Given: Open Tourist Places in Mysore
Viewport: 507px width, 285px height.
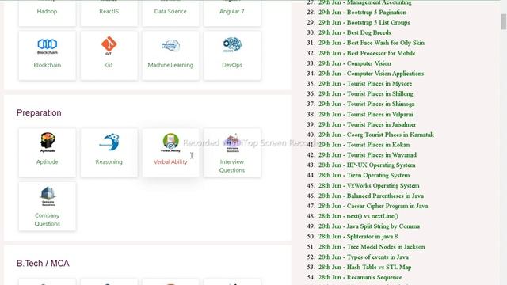Looking at the screenshot, I should [x=365, y=84].
